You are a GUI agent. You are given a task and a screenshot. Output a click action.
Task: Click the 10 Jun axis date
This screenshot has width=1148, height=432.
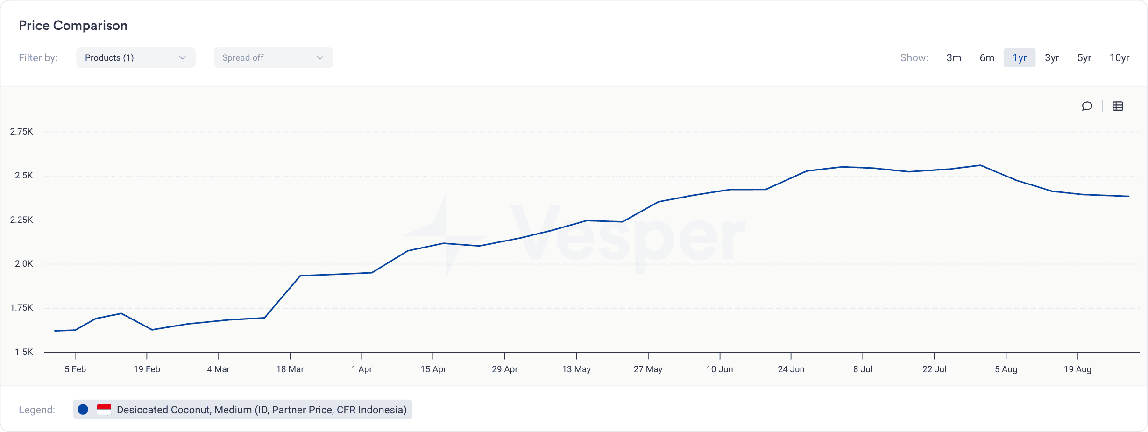click(x=720, y=369)
